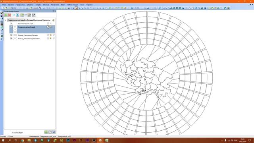
Task: Open the Region Style icon in drawing toolbar
Action: click(202, 8)
